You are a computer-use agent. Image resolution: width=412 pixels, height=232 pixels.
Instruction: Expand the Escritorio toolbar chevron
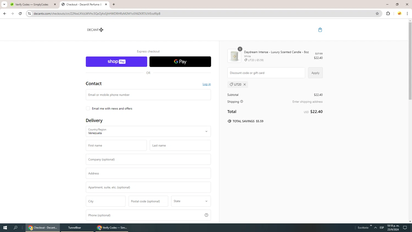[x=371, y=226]
